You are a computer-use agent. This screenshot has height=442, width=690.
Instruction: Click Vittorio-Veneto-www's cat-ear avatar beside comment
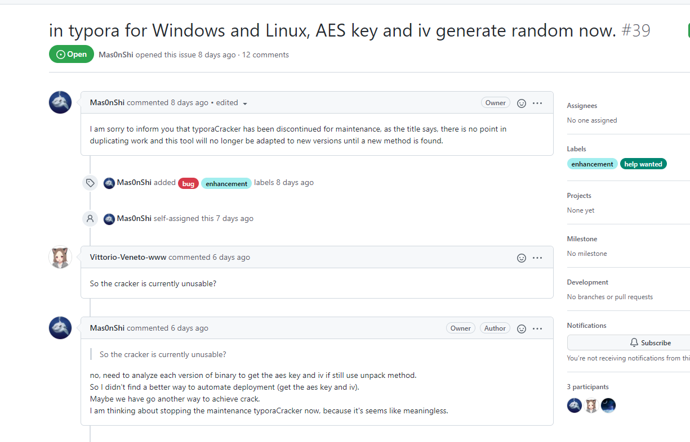tap(60, 257)
